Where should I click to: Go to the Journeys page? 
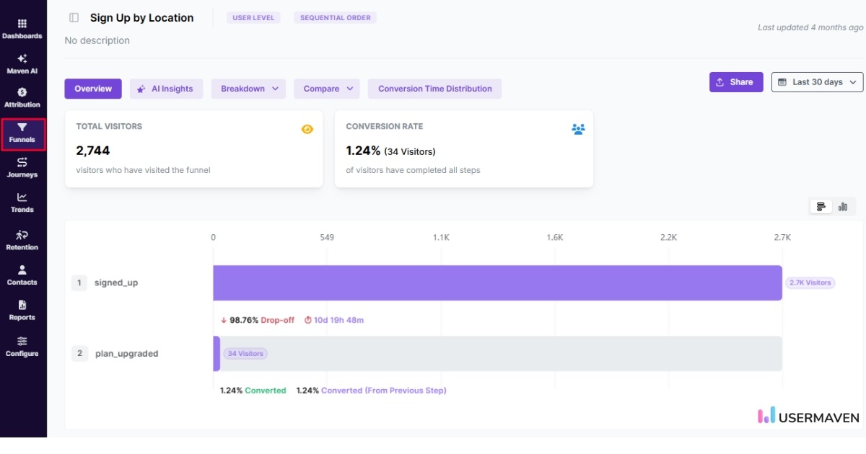(x=22, y=167)
